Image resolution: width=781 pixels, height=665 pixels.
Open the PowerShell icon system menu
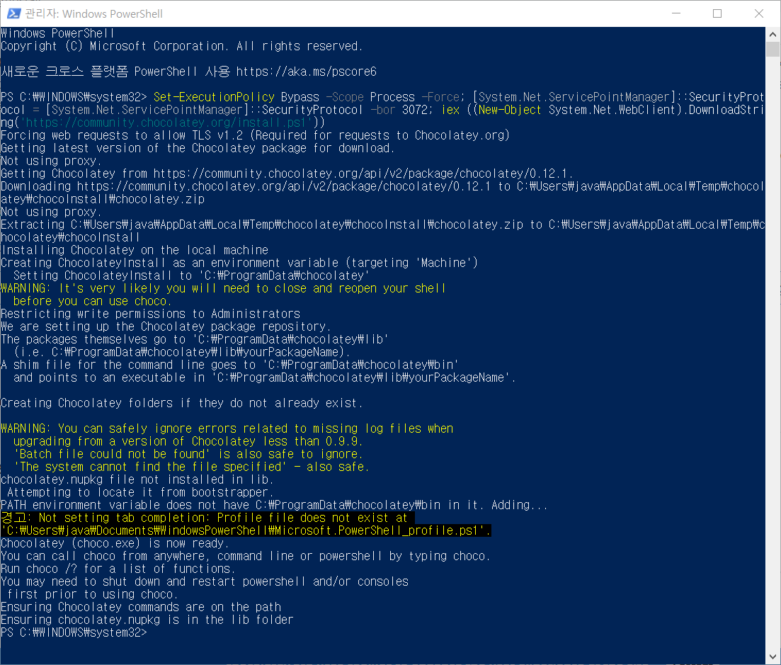pos(13,13)
